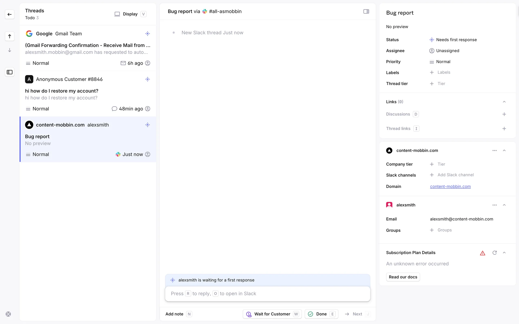Open alexsmith more options menu
Viewport: 519px width, 324px height.
pos(494,205)
